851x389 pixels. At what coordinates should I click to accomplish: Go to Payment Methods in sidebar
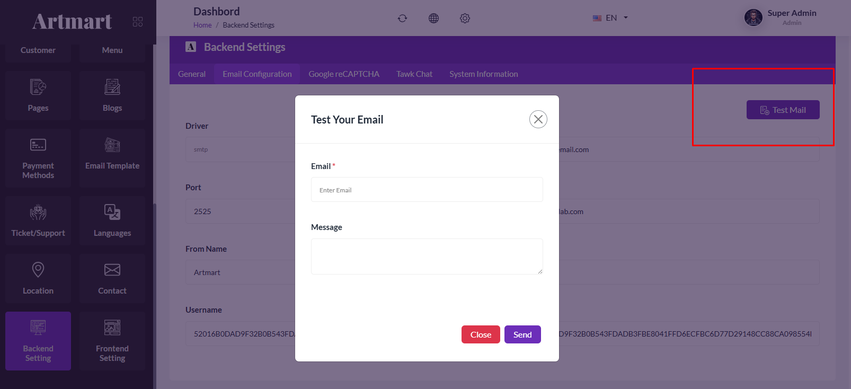tap(38, 158)
